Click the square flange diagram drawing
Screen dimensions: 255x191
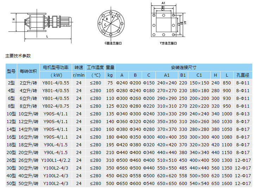pyautogui.click(x=168, y=20)
